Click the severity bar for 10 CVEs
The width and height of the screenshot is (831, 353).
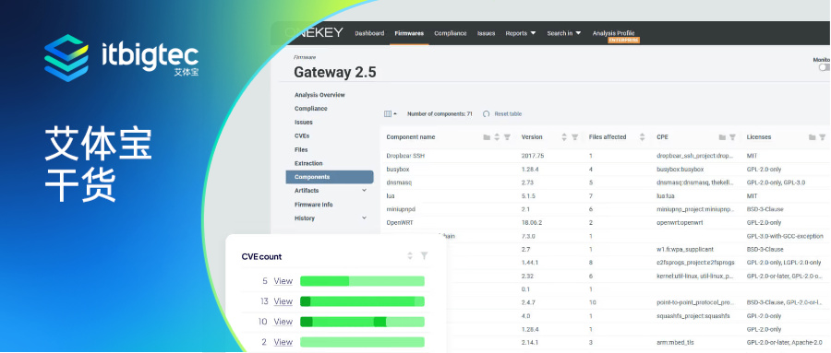(x=363, y=322)
